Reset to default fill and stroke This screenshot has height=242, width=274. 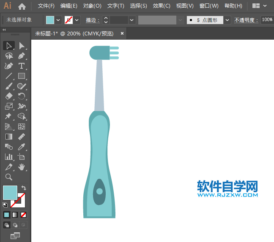point(5,205)
